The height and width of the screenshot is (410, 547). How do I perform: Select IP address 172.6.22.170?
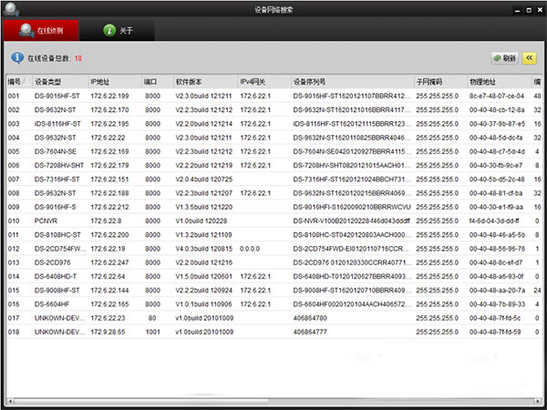109,110
